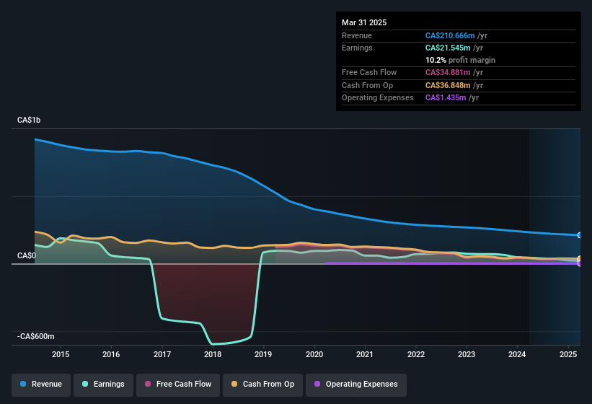
Task: Toggle the Earnings series legend
Action: pyautogui.click(x=103, y=385)
